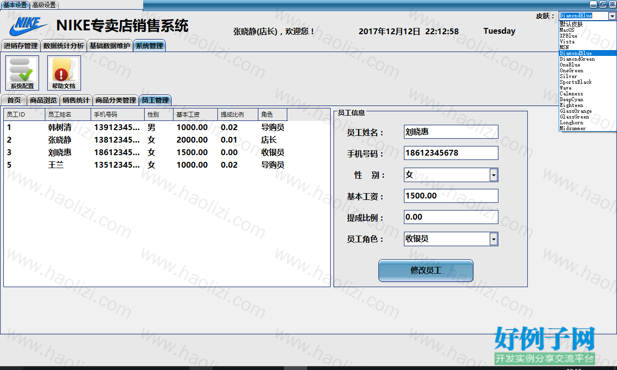Viewport: 617px width, 370px height.
Task: Choose the OneBlue skin option
Action: [588, 65]
